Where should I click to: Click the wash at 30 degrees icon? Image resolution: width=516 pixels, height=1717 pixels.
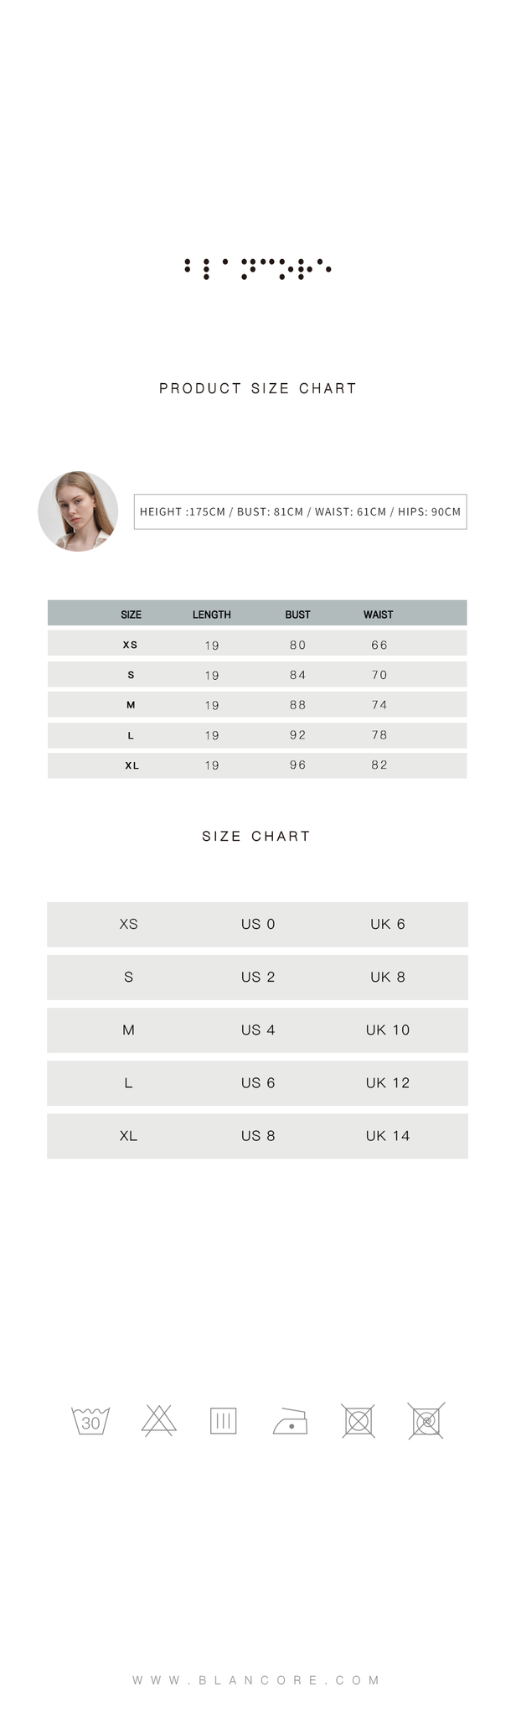pos(90,1421)
